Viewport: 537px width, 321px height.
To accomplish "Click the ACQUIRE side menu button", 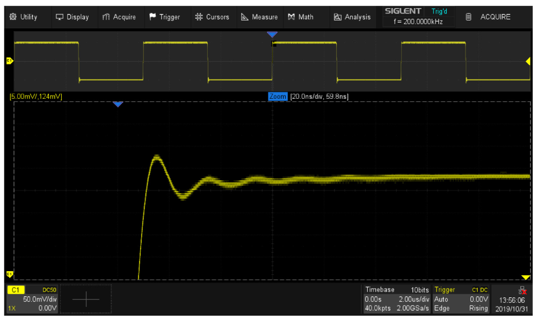I will tap(489, 17).
